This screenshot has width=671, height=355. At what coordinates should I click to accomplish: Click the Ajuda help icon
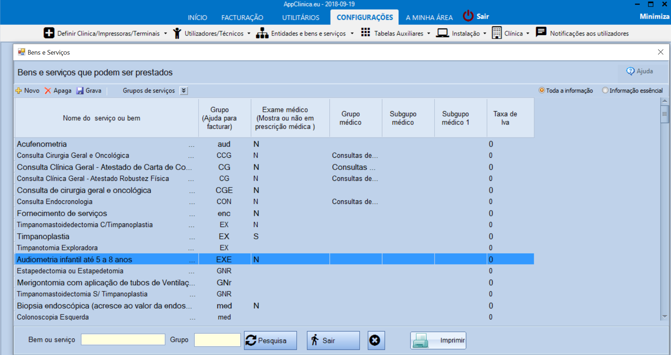(630, 71)
